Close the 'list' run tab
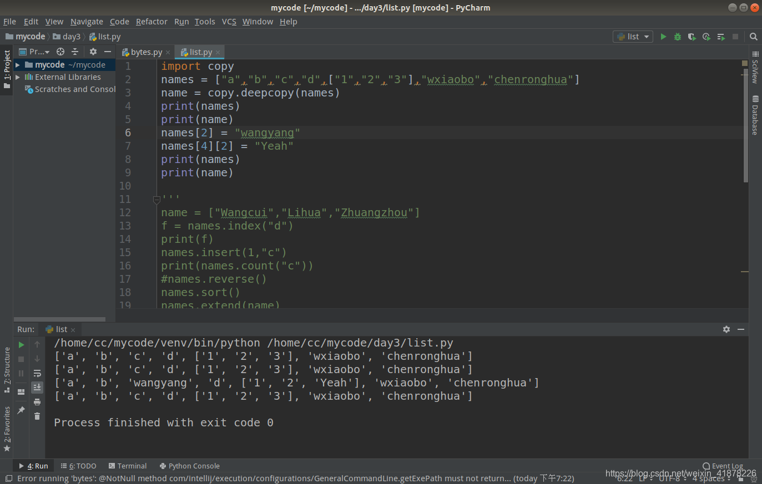Screen dimensions: 762x484 point(73,330)
